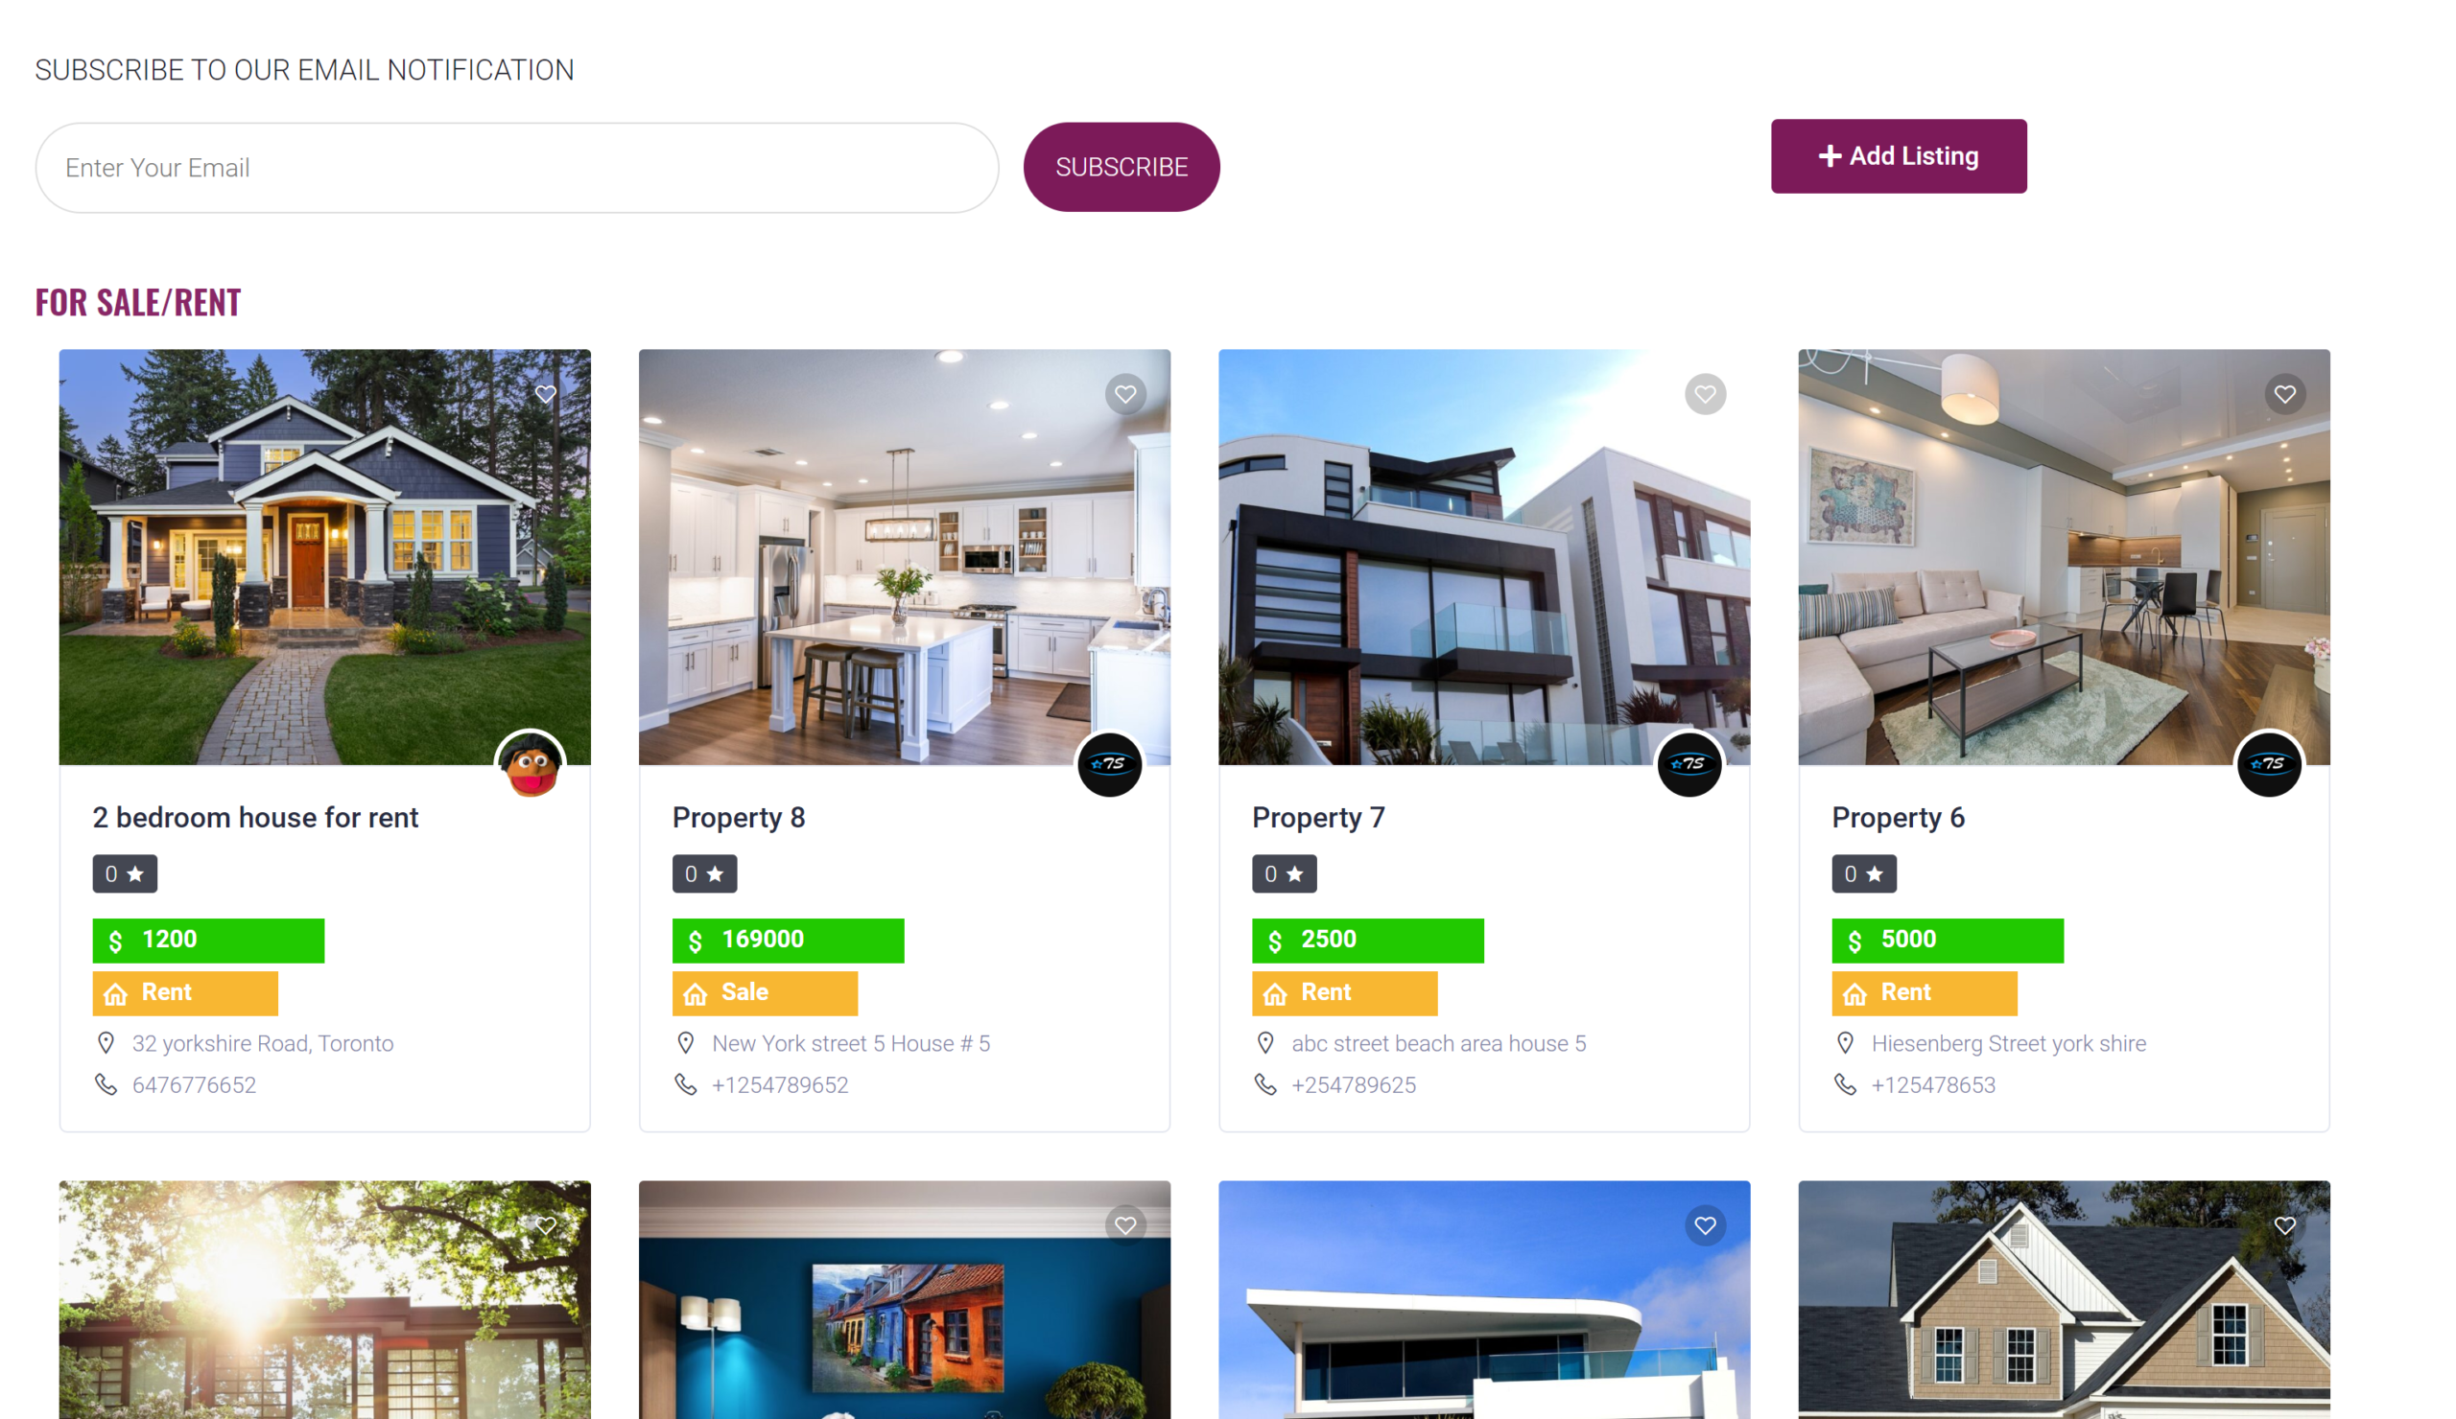This screenshot has height=1419, width=2456.
Task: Click phone icon for 6476776652
Action: [x=106, y=1085]
